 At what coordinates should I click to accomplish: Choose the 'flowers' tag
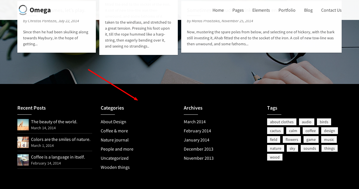pos(292,139)
